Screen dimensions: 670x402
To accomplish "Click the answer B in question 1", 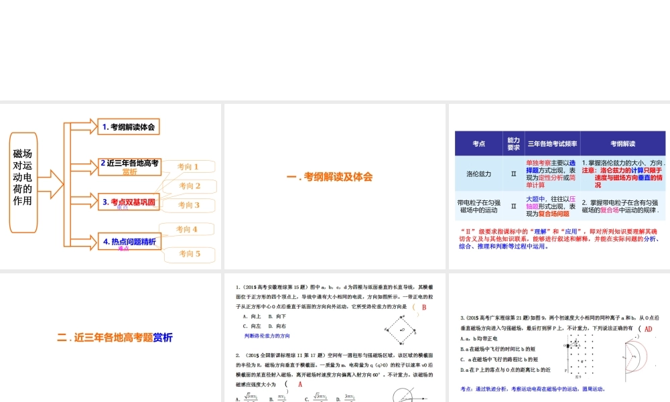I will click(424, 307).
